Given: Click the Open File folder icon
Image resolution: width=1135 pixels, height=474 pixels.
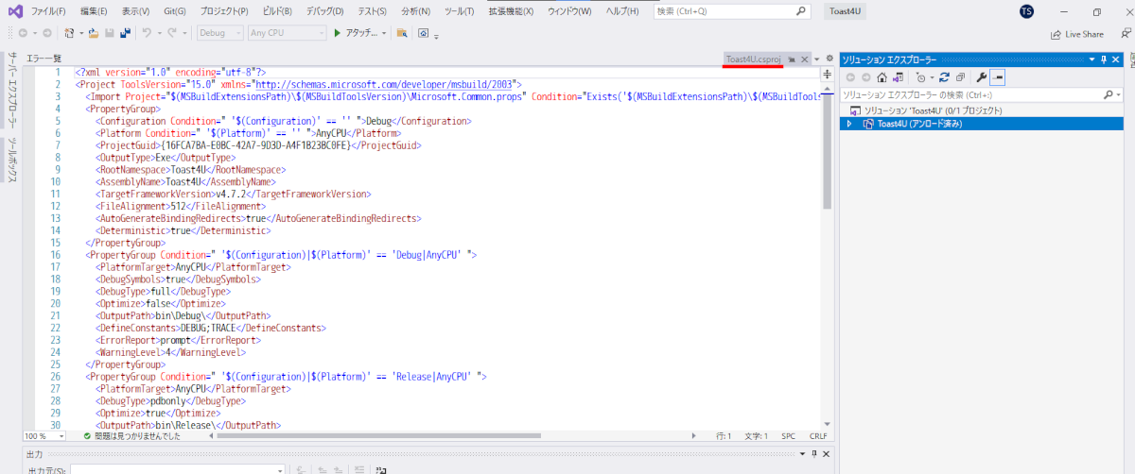Looking at the screenshot, I should [x=94, y=33].
